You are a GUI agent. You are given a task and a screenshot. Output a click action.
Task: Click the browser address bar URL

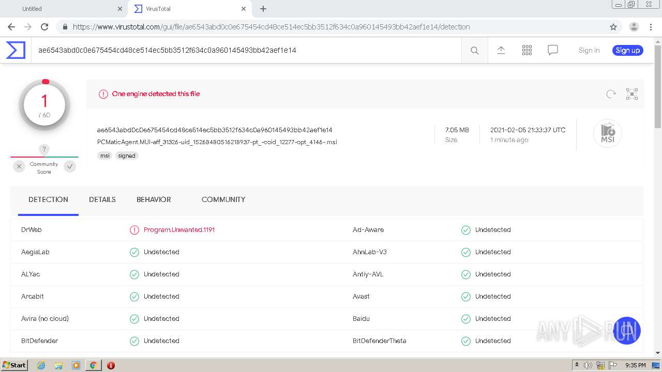[272, 27]
